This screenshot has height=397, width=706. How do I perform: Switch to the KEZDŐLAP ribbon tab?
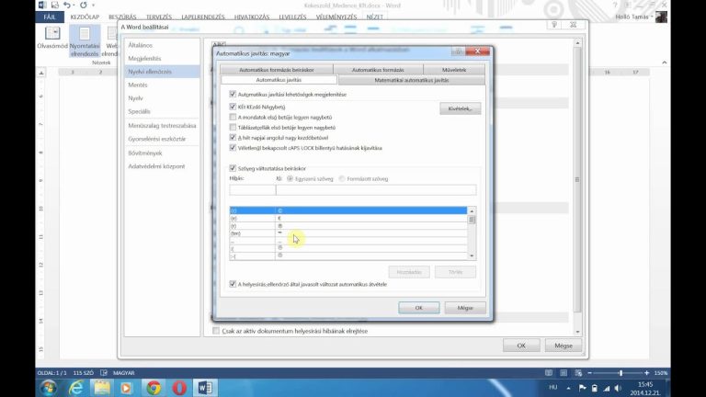tap(85, 17)
